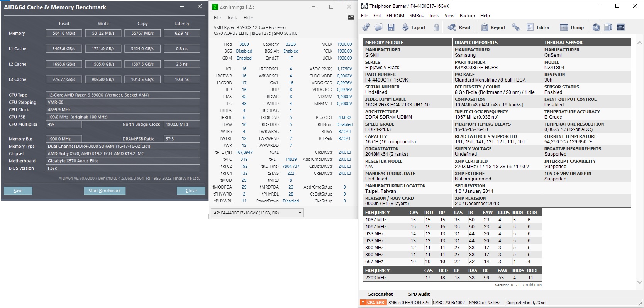The height and width of the screenshot is (308, 644).
Task: Click the Memory Read value 58416 MB/s
Action: pos(64,33)
